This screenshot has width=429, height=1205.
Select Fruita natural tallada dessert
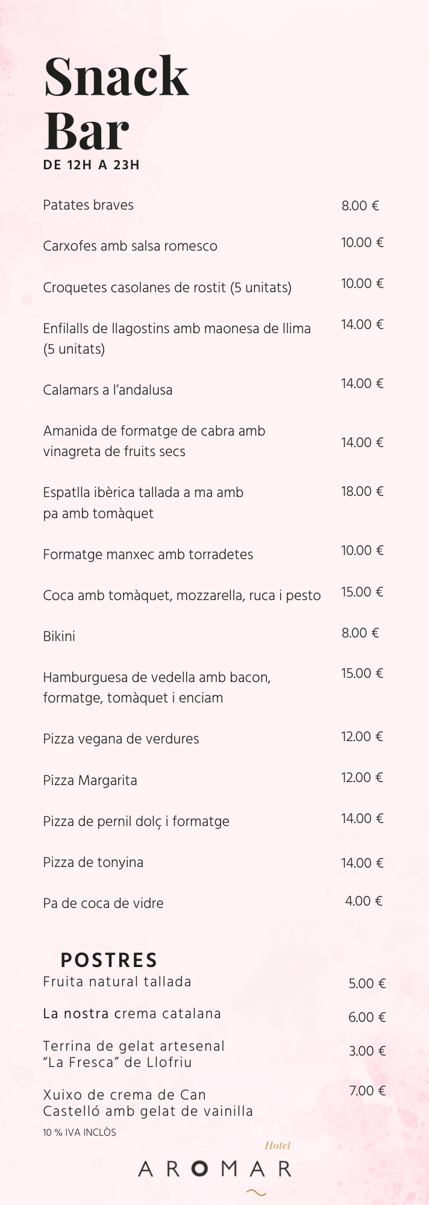tap(117, 981)
